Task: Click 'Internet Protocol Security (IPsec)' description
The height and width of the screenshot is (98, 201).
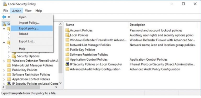Action: point(162,64)
